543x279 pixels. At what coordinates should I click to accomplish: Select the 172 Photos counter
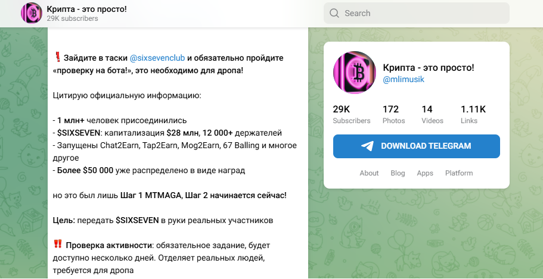(394, 115)
